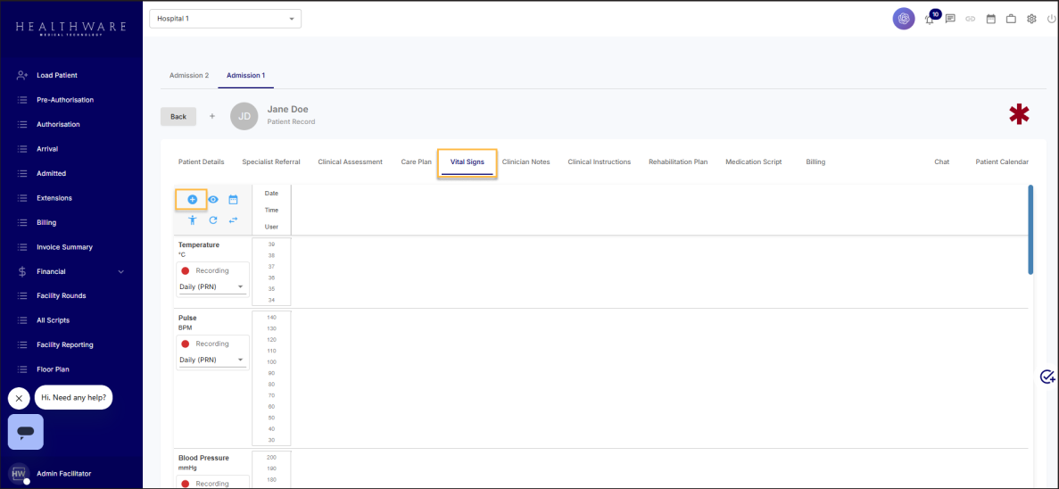Refresh the vital signs chart
1059x489 pixels.
(213, 220)
